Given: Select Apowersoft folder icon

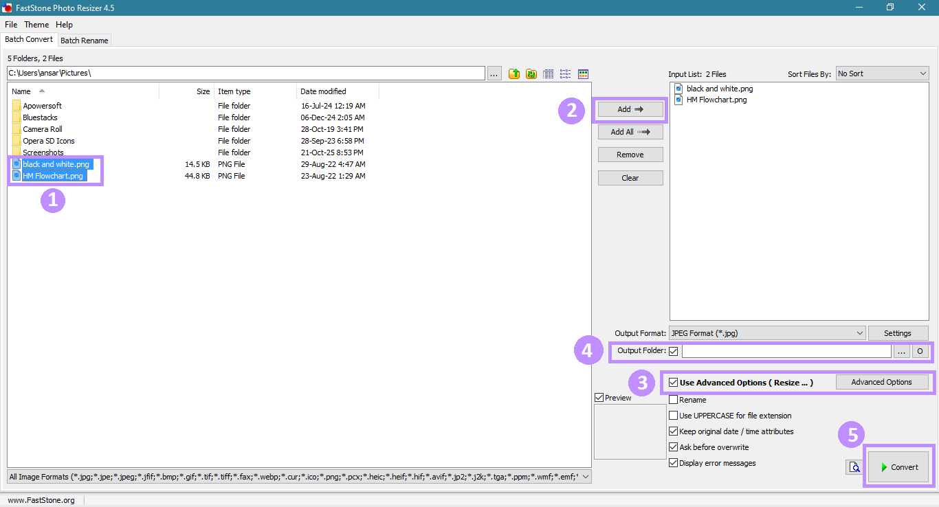Looking at the screenshot, I should click(x=16, y=106).
